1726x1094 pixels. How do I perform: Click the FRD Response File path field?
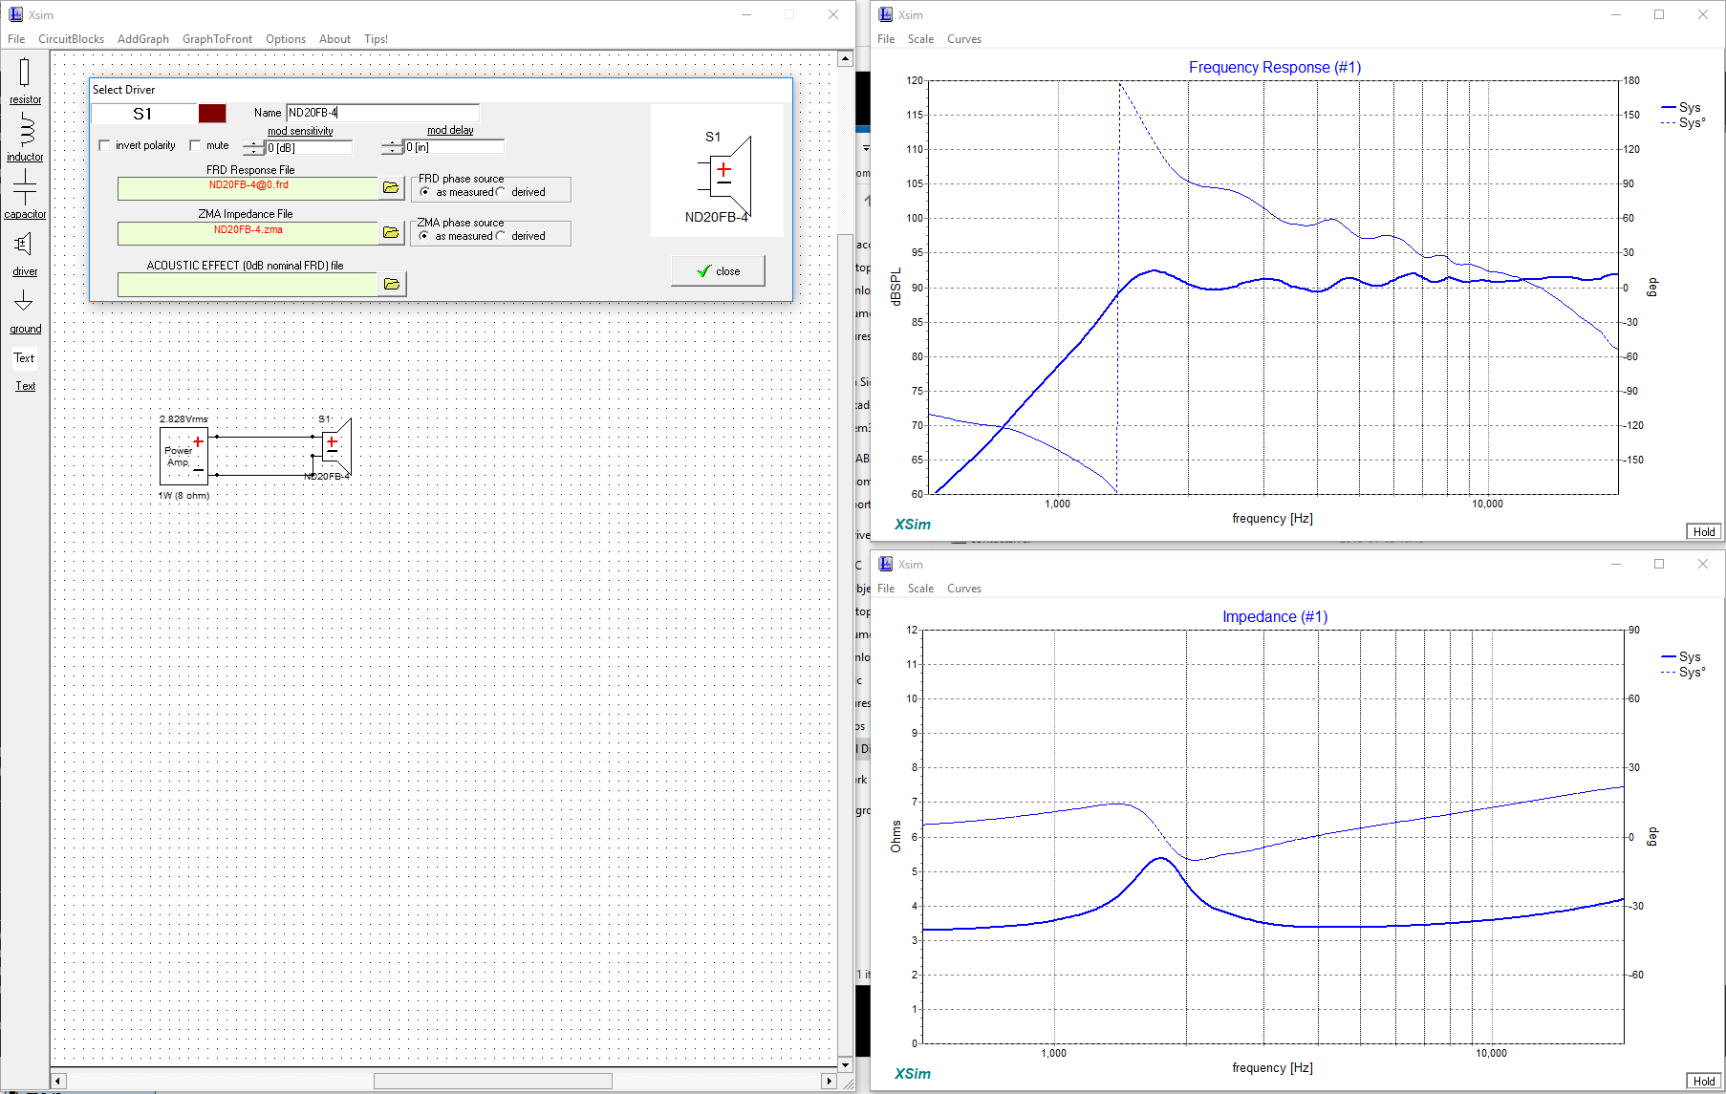(x=248, y=188)
